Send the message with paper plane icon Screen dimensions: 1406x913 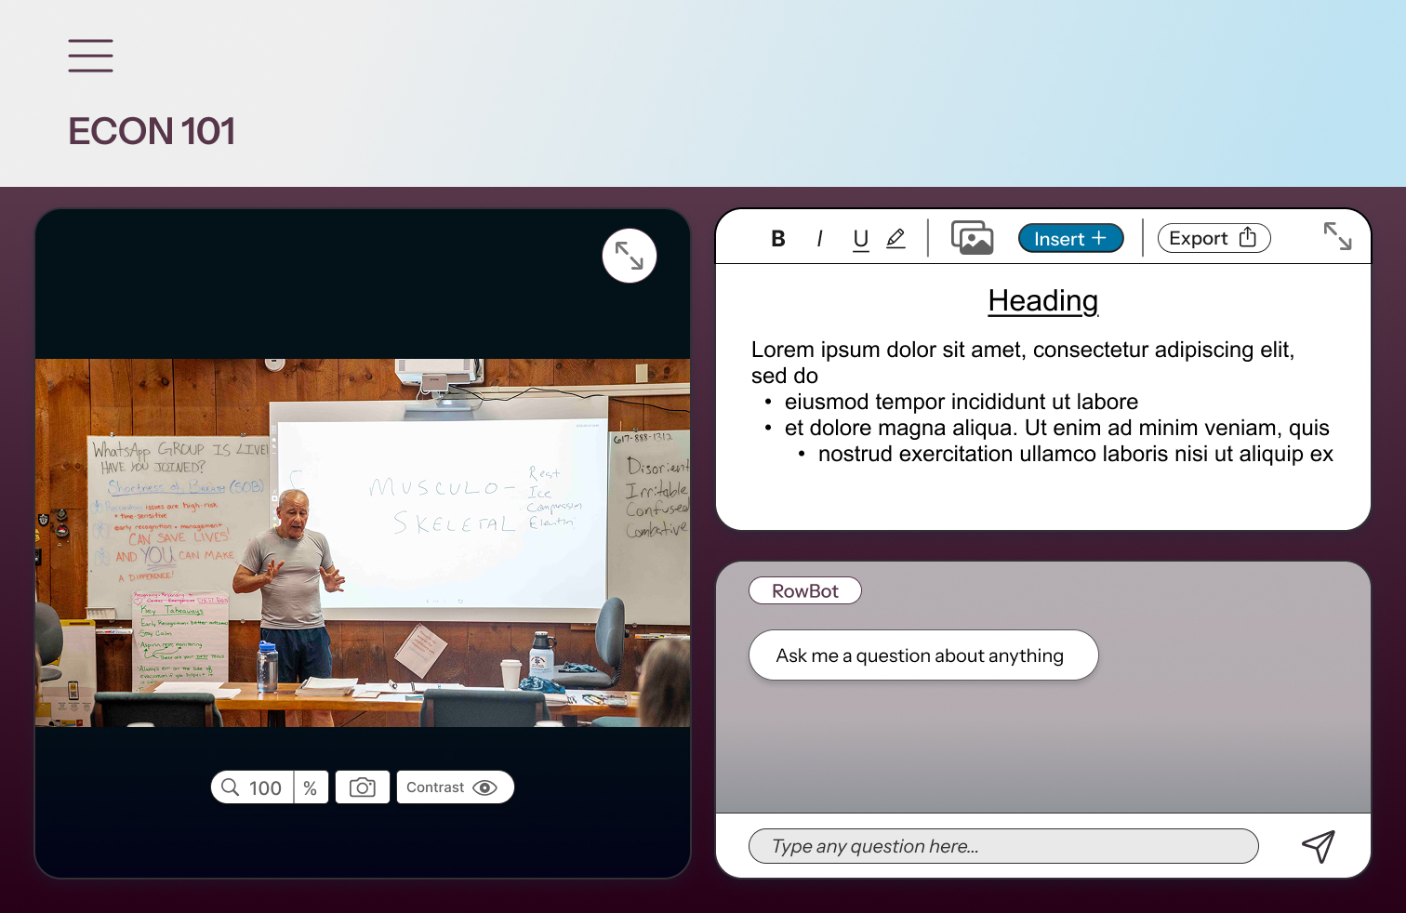1318,846
